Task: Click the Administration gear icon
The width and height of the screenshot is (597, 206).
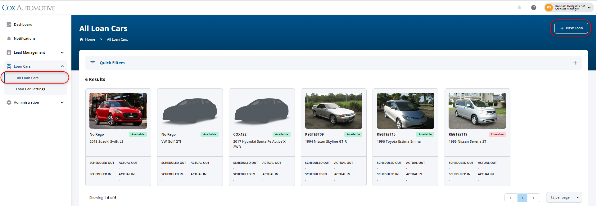Action: click(9, 102)
